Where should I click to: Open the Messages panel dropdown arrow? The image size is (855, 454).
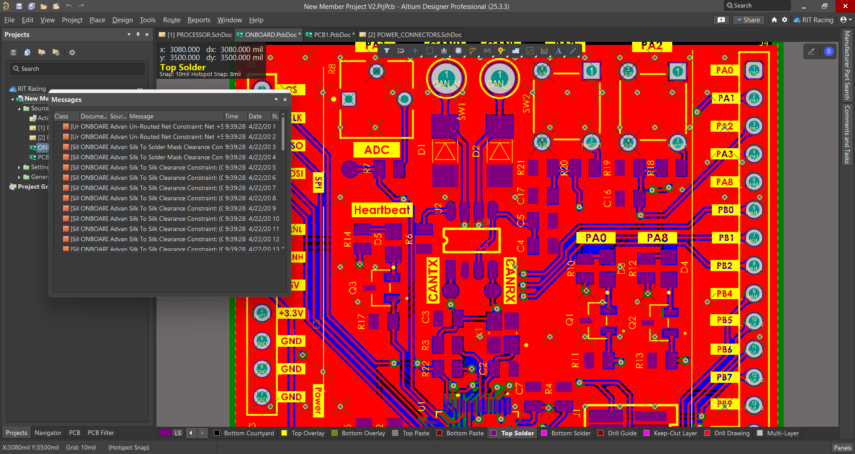tap(276, 99)
